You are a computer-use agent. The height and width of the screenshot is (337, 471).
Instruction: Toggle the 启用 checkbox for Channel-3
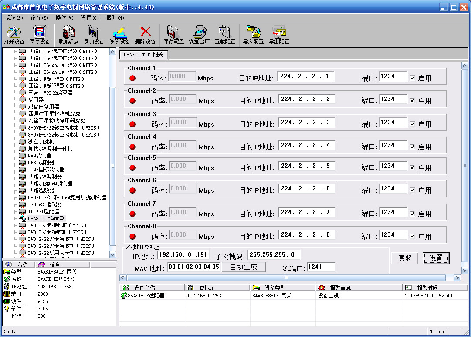[x=412, y=124]
